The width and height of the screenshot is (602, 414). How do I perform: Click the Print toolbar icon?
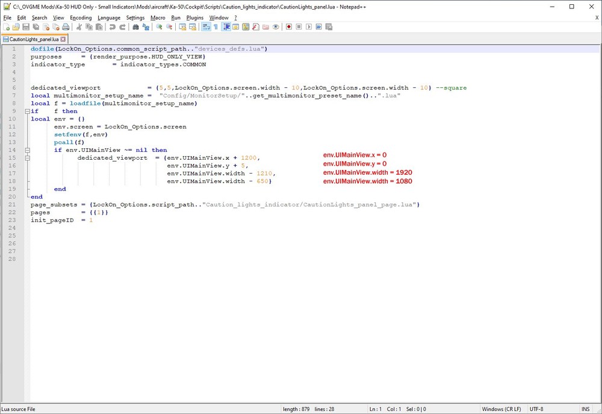66,27
